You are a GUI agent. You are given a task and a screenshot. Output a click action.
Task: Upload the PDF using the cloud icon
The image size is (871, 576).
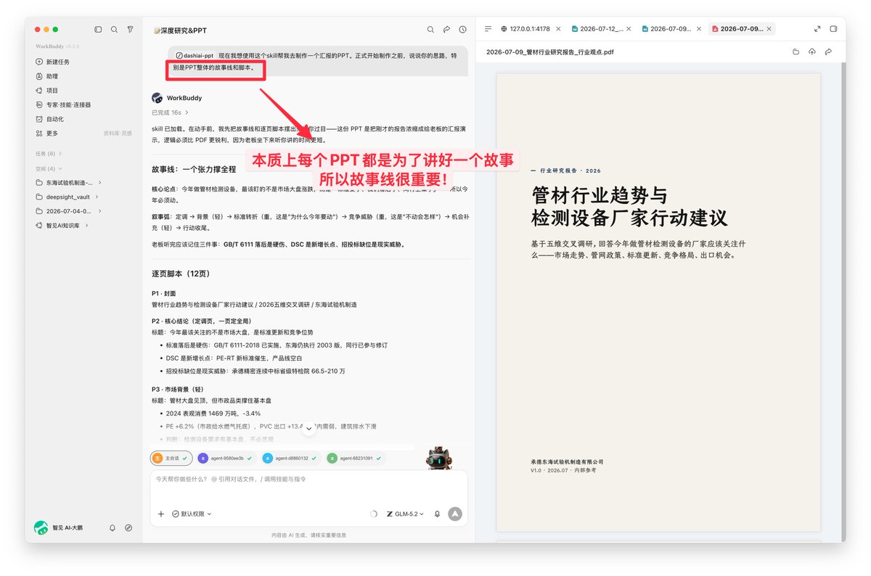coord(812,52)
